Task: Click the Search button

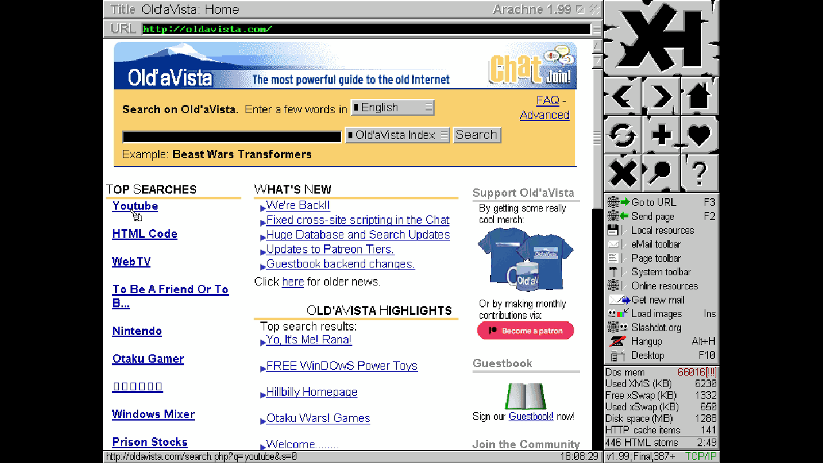Action: click(476, 135)
